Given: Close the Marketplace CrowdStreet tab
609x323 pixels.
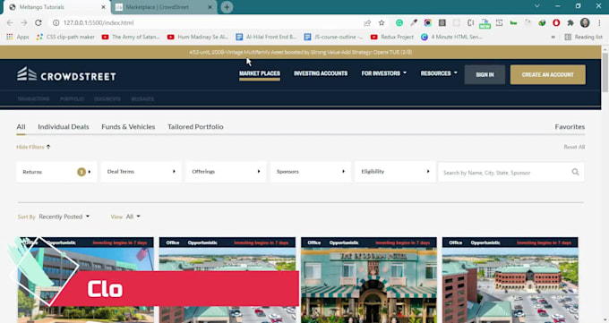Looking at the screenshot, I should (210, 7).
